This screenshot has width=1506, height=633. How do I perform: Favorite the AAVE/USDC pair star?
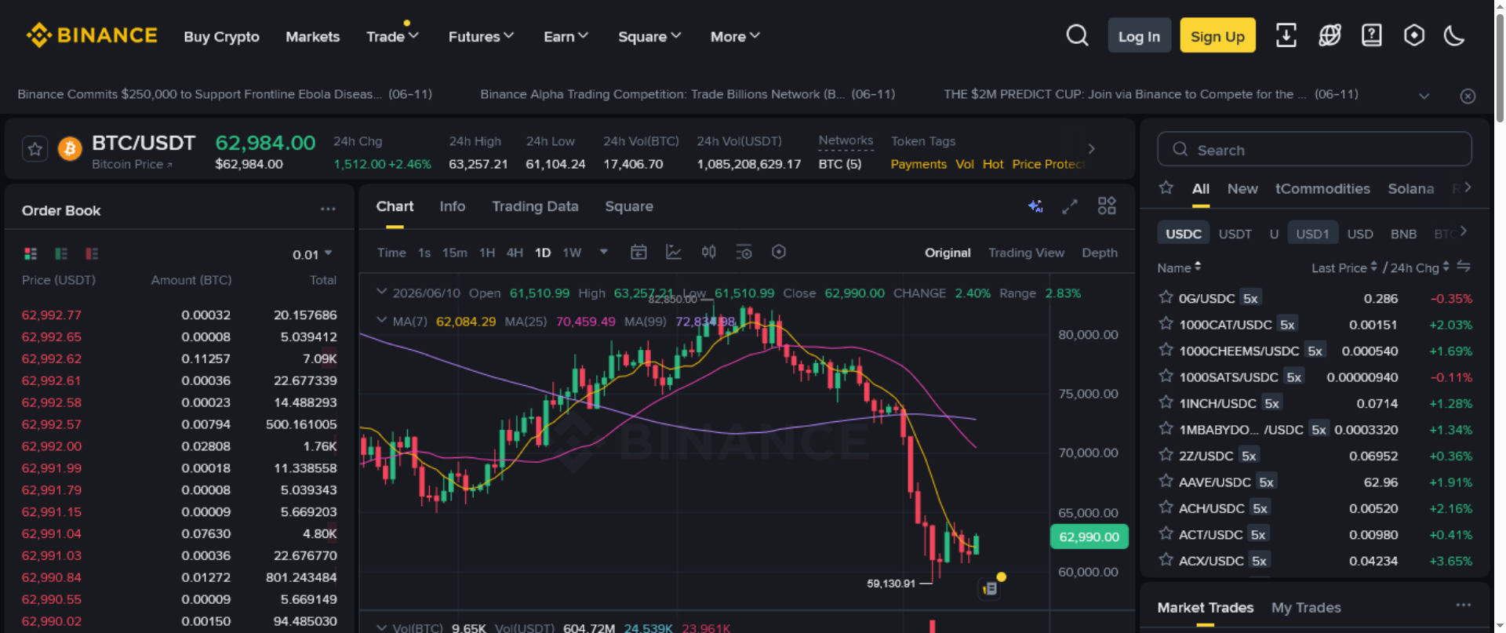point(1166,481)
